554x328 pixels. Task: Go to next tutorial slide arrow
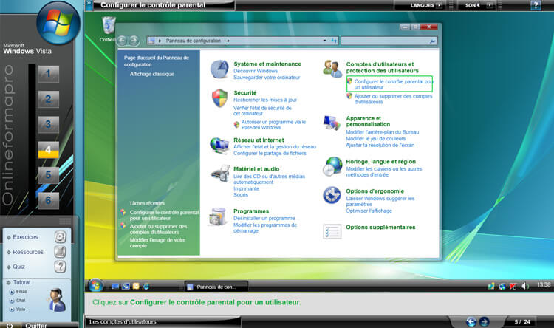pos(484,321)
